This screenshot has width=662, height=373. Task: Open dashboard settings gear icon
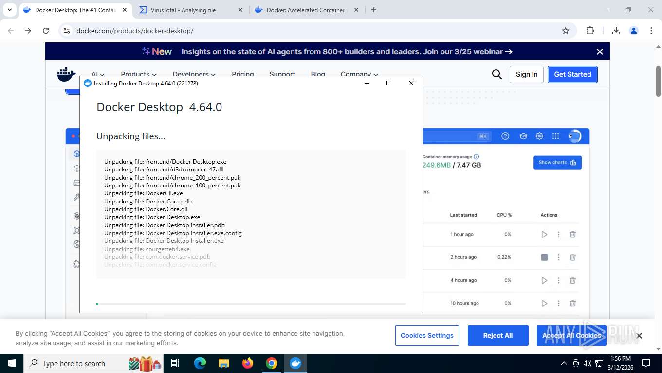[539, 136]
